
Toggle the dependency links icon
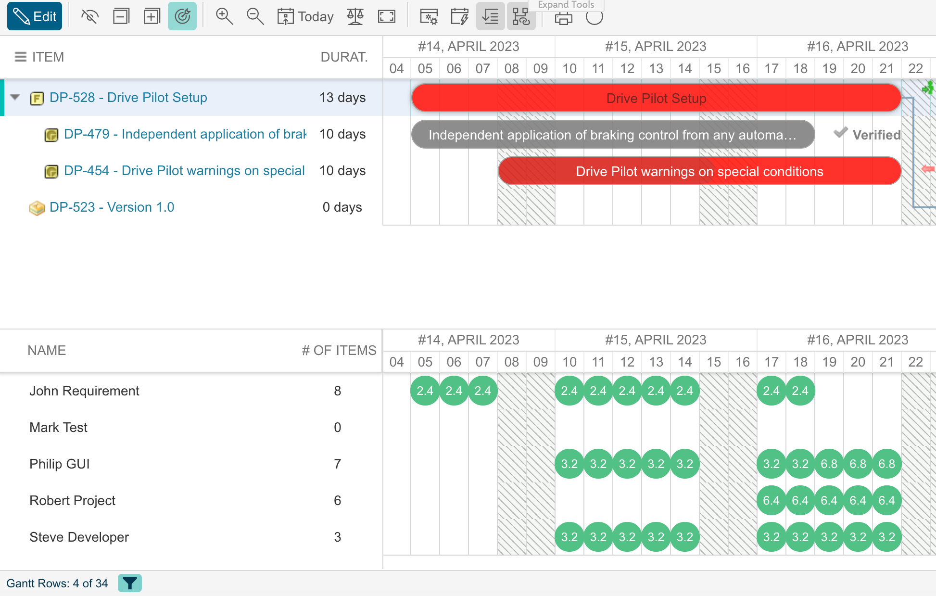coord(521,16)
